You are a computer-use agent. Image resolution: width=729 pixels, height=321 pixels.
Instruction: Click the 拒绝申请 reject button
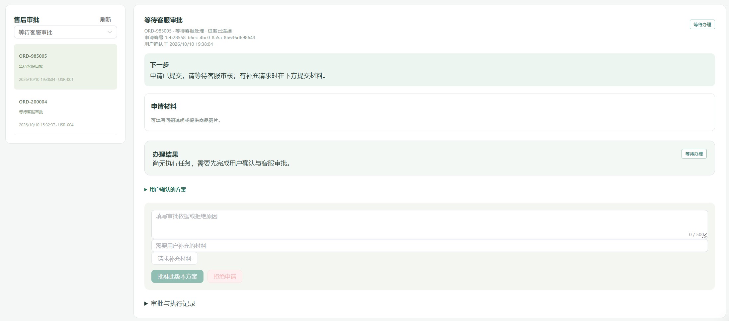point(225,277)
